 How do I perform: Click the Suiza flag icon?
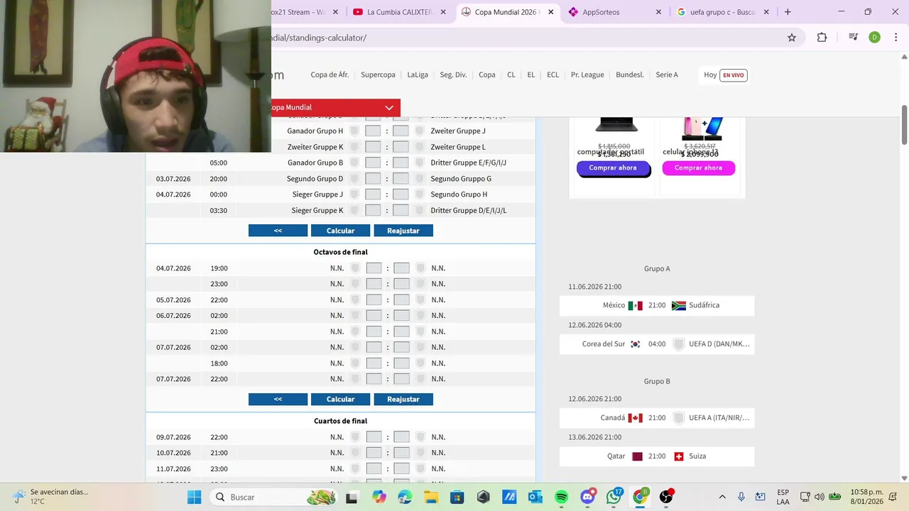pyautogui.click(x=679, y=456)
